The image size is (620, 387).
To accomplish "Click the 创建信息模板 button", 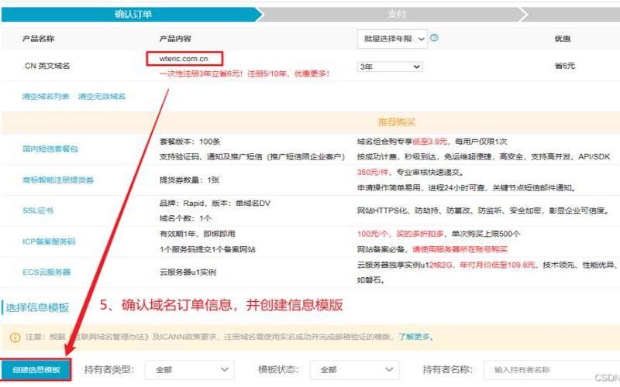I will (36, 370).
